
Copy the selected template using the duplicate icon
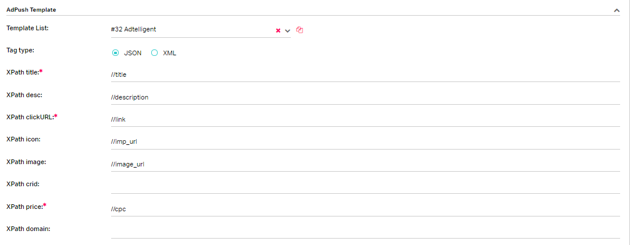pos(300,30)
